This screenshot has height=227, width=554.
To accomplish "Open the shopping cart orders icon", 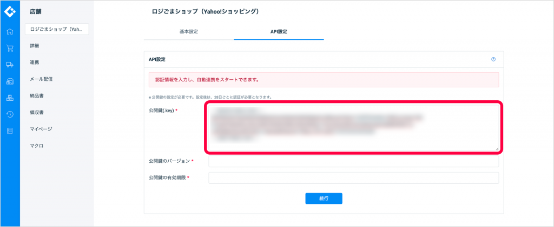I will pyautogui.click(x=10, y=49).
